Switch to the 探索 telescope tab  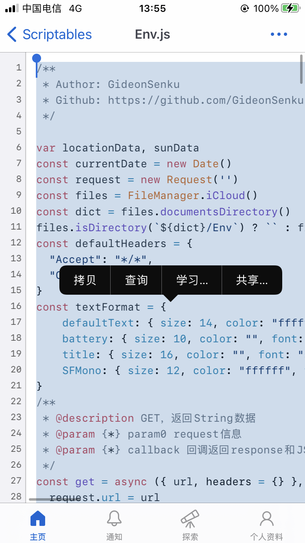coord(190,525)
